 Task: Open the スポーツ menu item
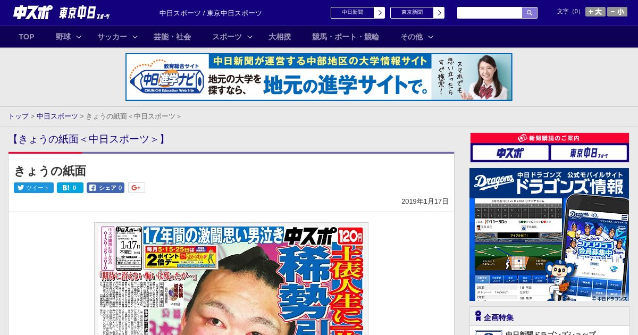pyautogui.click(x=227, y=37)
